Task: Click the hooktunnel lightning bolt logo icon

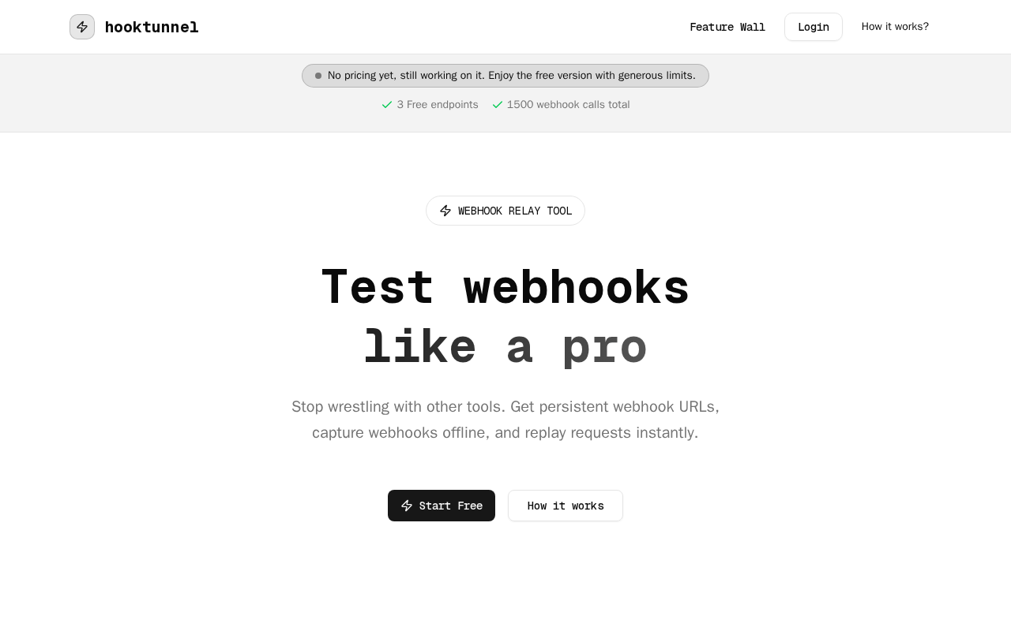Action: point(82,27)
